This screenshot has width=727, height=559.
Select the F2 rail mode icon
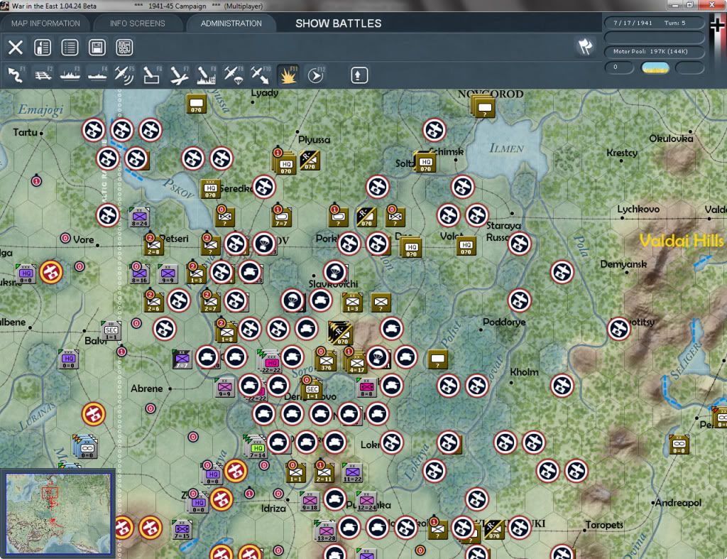tap(43, 75)
